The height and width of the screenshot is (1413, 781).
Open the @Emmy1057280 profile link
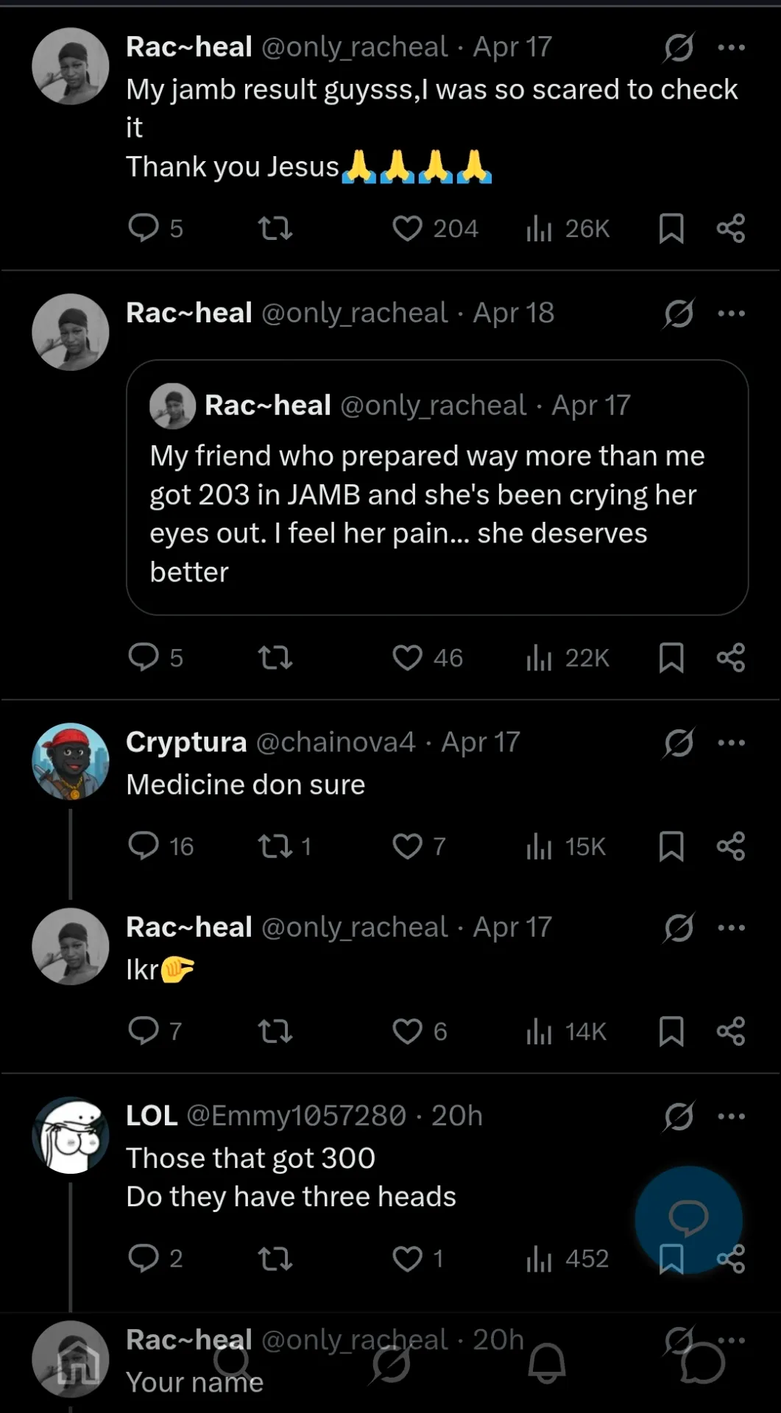[296, 1116]
